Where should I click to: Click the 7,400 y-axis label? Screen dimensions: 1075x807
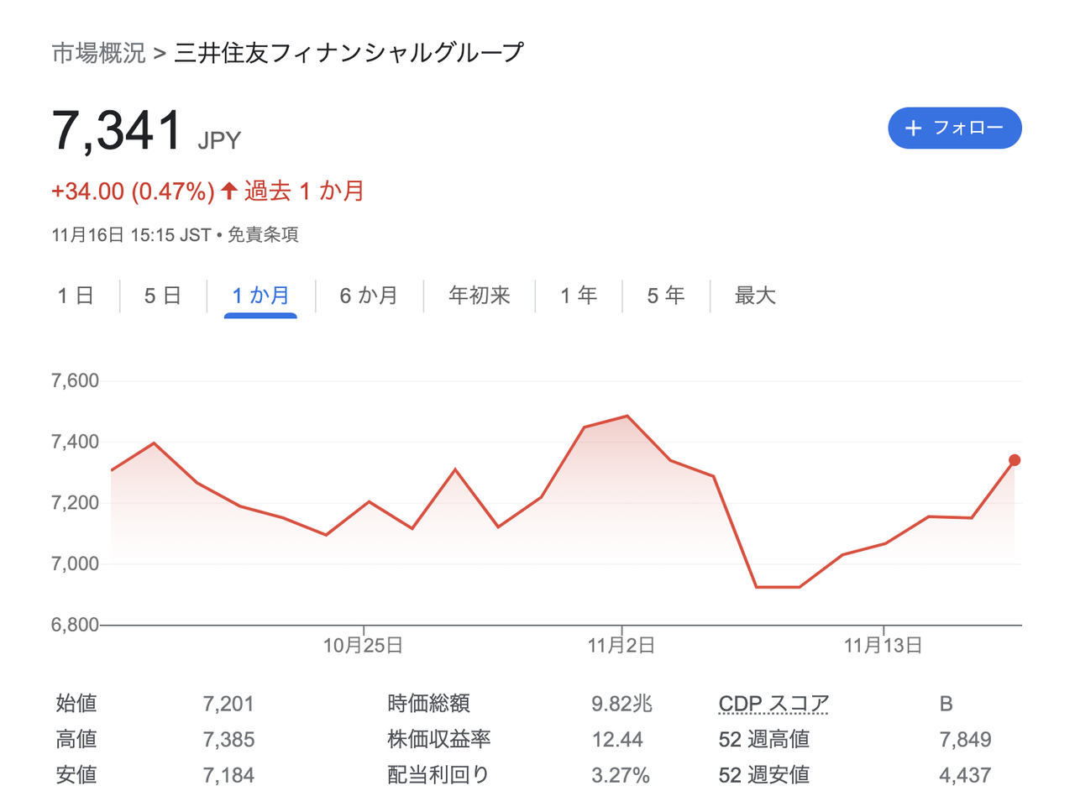coord(76,442)
